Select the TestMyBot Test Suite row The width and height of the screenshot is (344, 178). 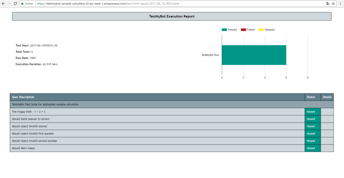coord(172,104)
